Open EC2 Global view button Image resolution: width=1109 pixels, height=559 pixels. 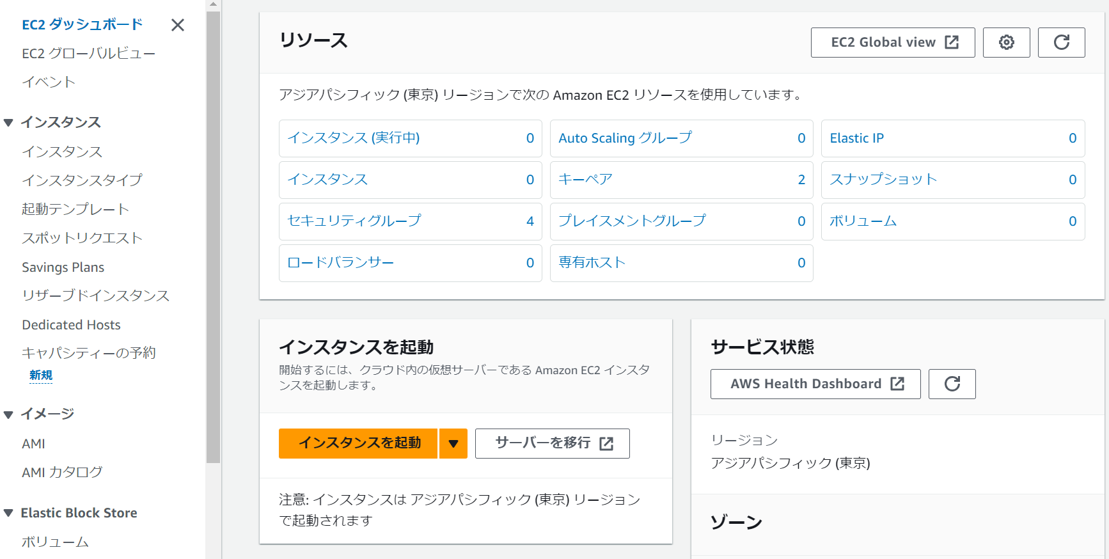coord(893,42)
